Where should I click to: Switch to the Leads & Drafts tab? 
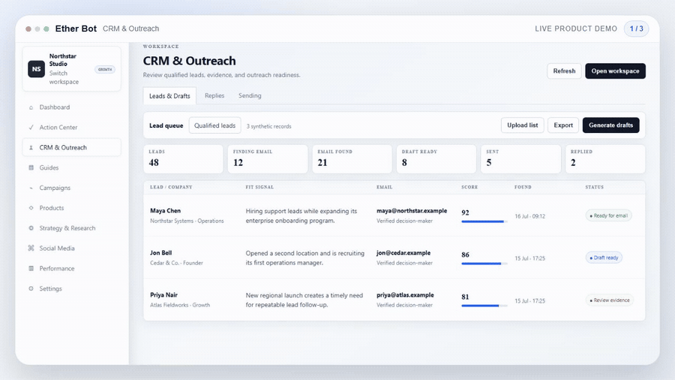pos(169,95)
